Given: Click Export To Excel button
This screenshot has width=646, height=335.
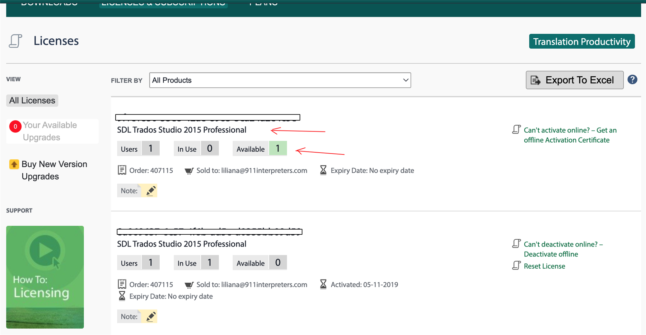Looking at the screenshot, I should point(575,80).
